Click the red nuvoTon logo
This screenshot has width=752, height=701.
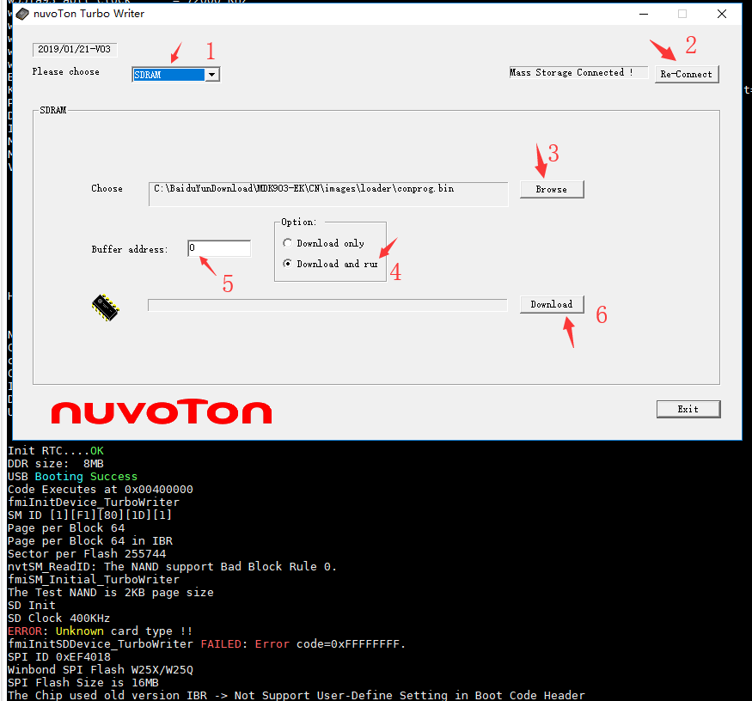[162, 411]
